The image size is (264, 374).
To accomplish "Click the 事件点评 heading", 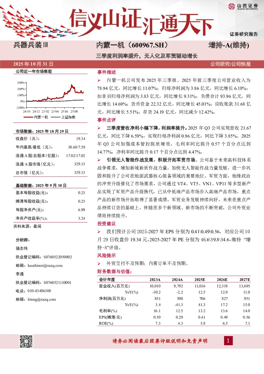I will tap(106, 120).
